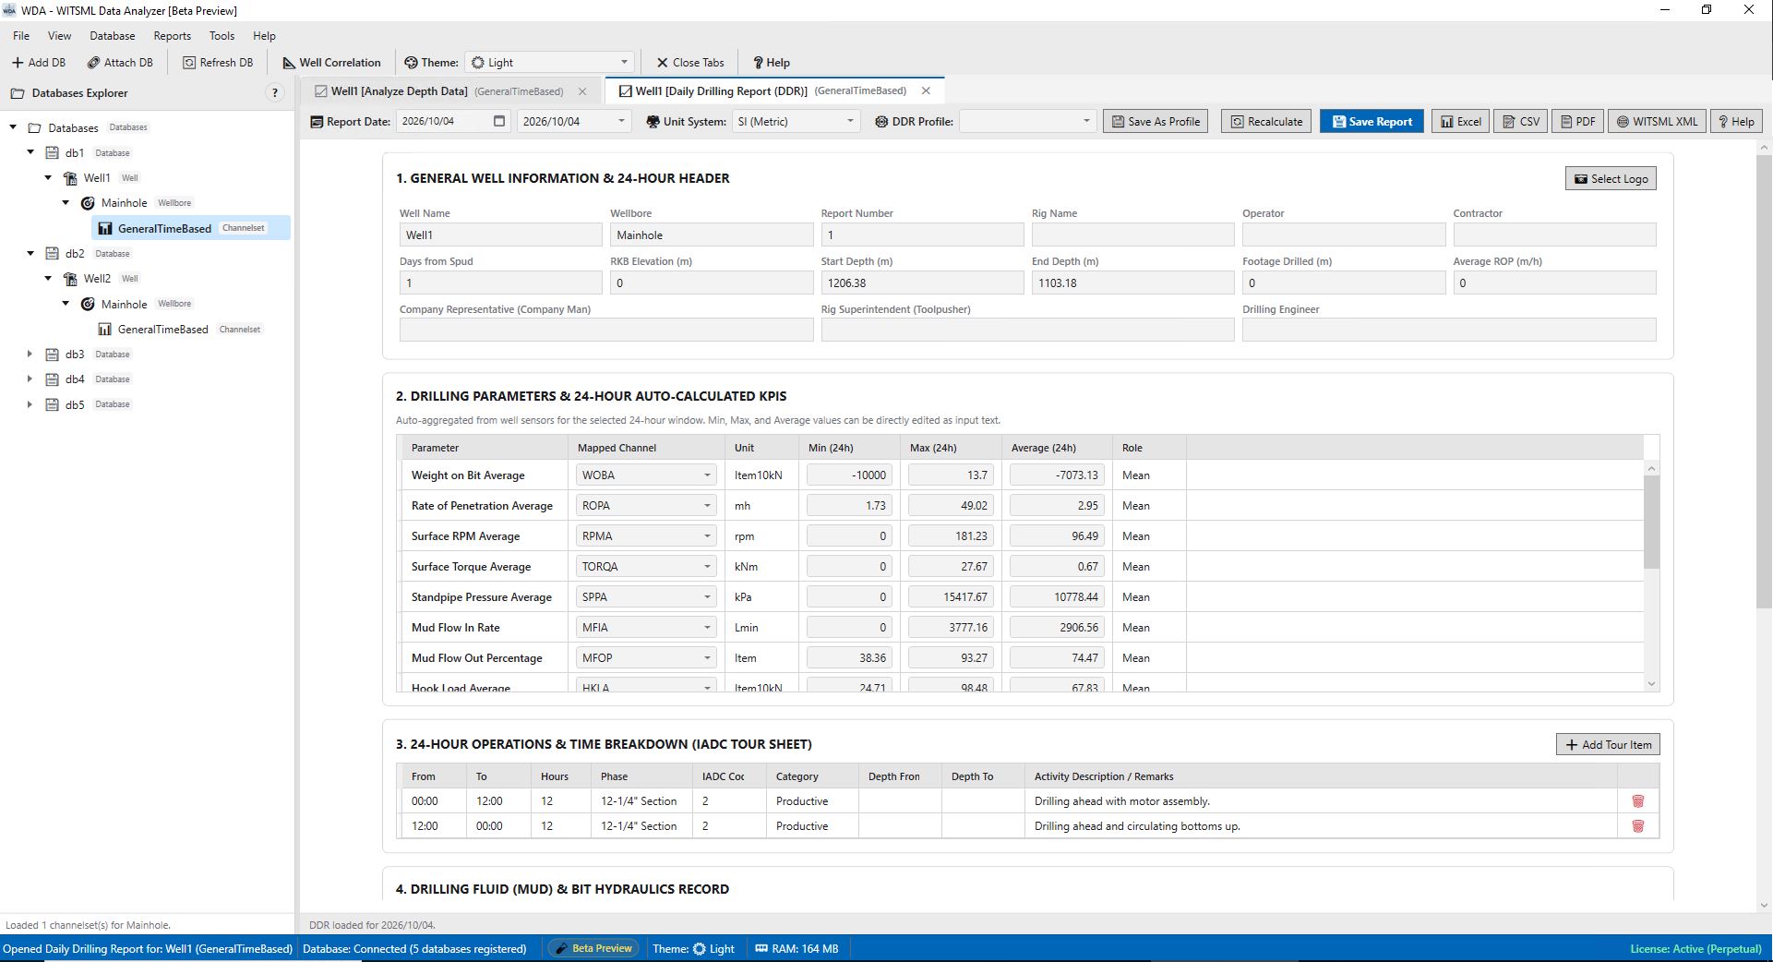The image size is (1773, 962).
Task: Click the Recalculate button
Action: tap(1266, 122)
